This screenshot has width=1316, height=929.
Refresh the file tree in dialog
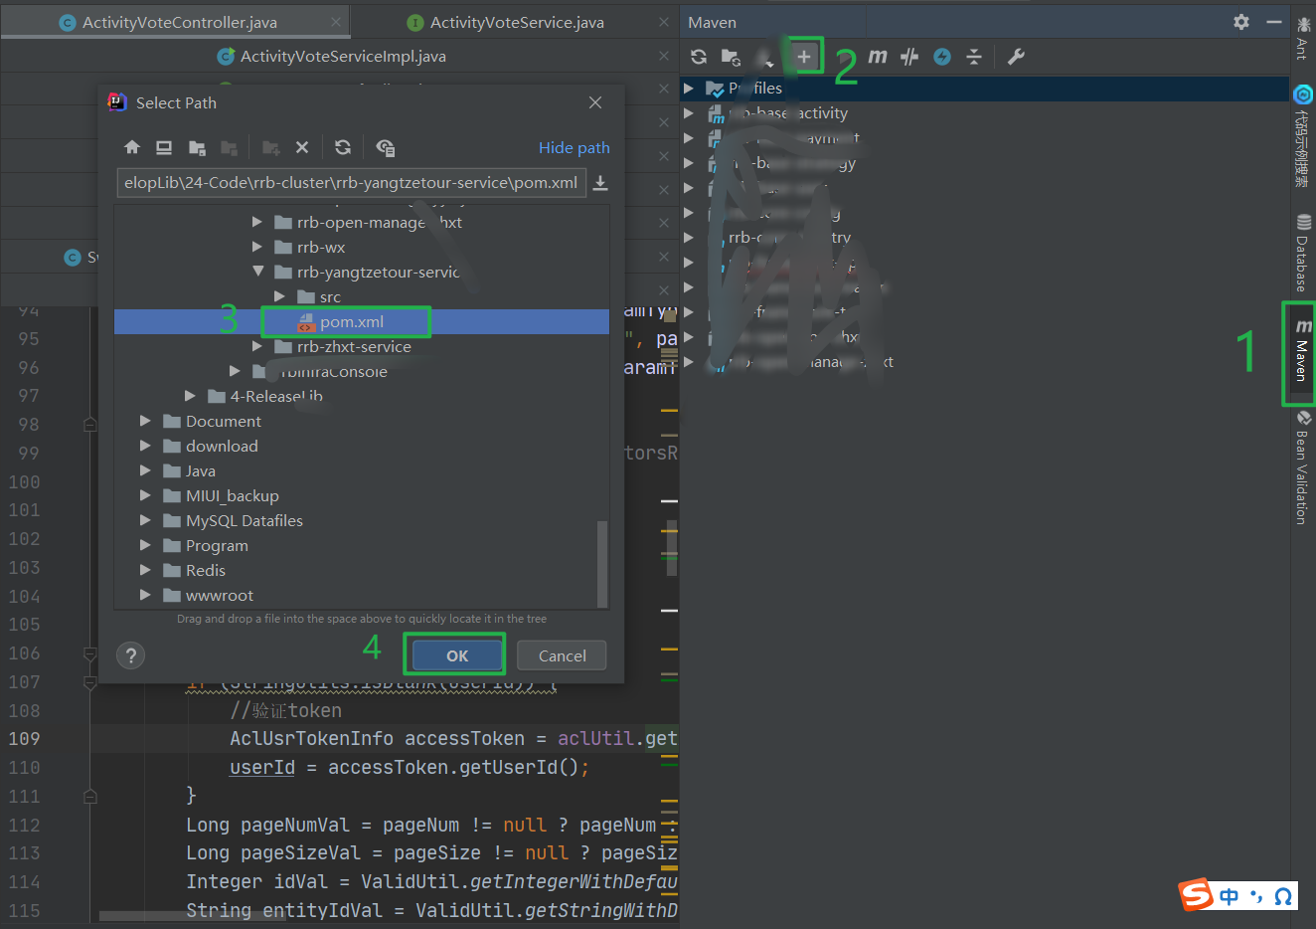[343, 147]
